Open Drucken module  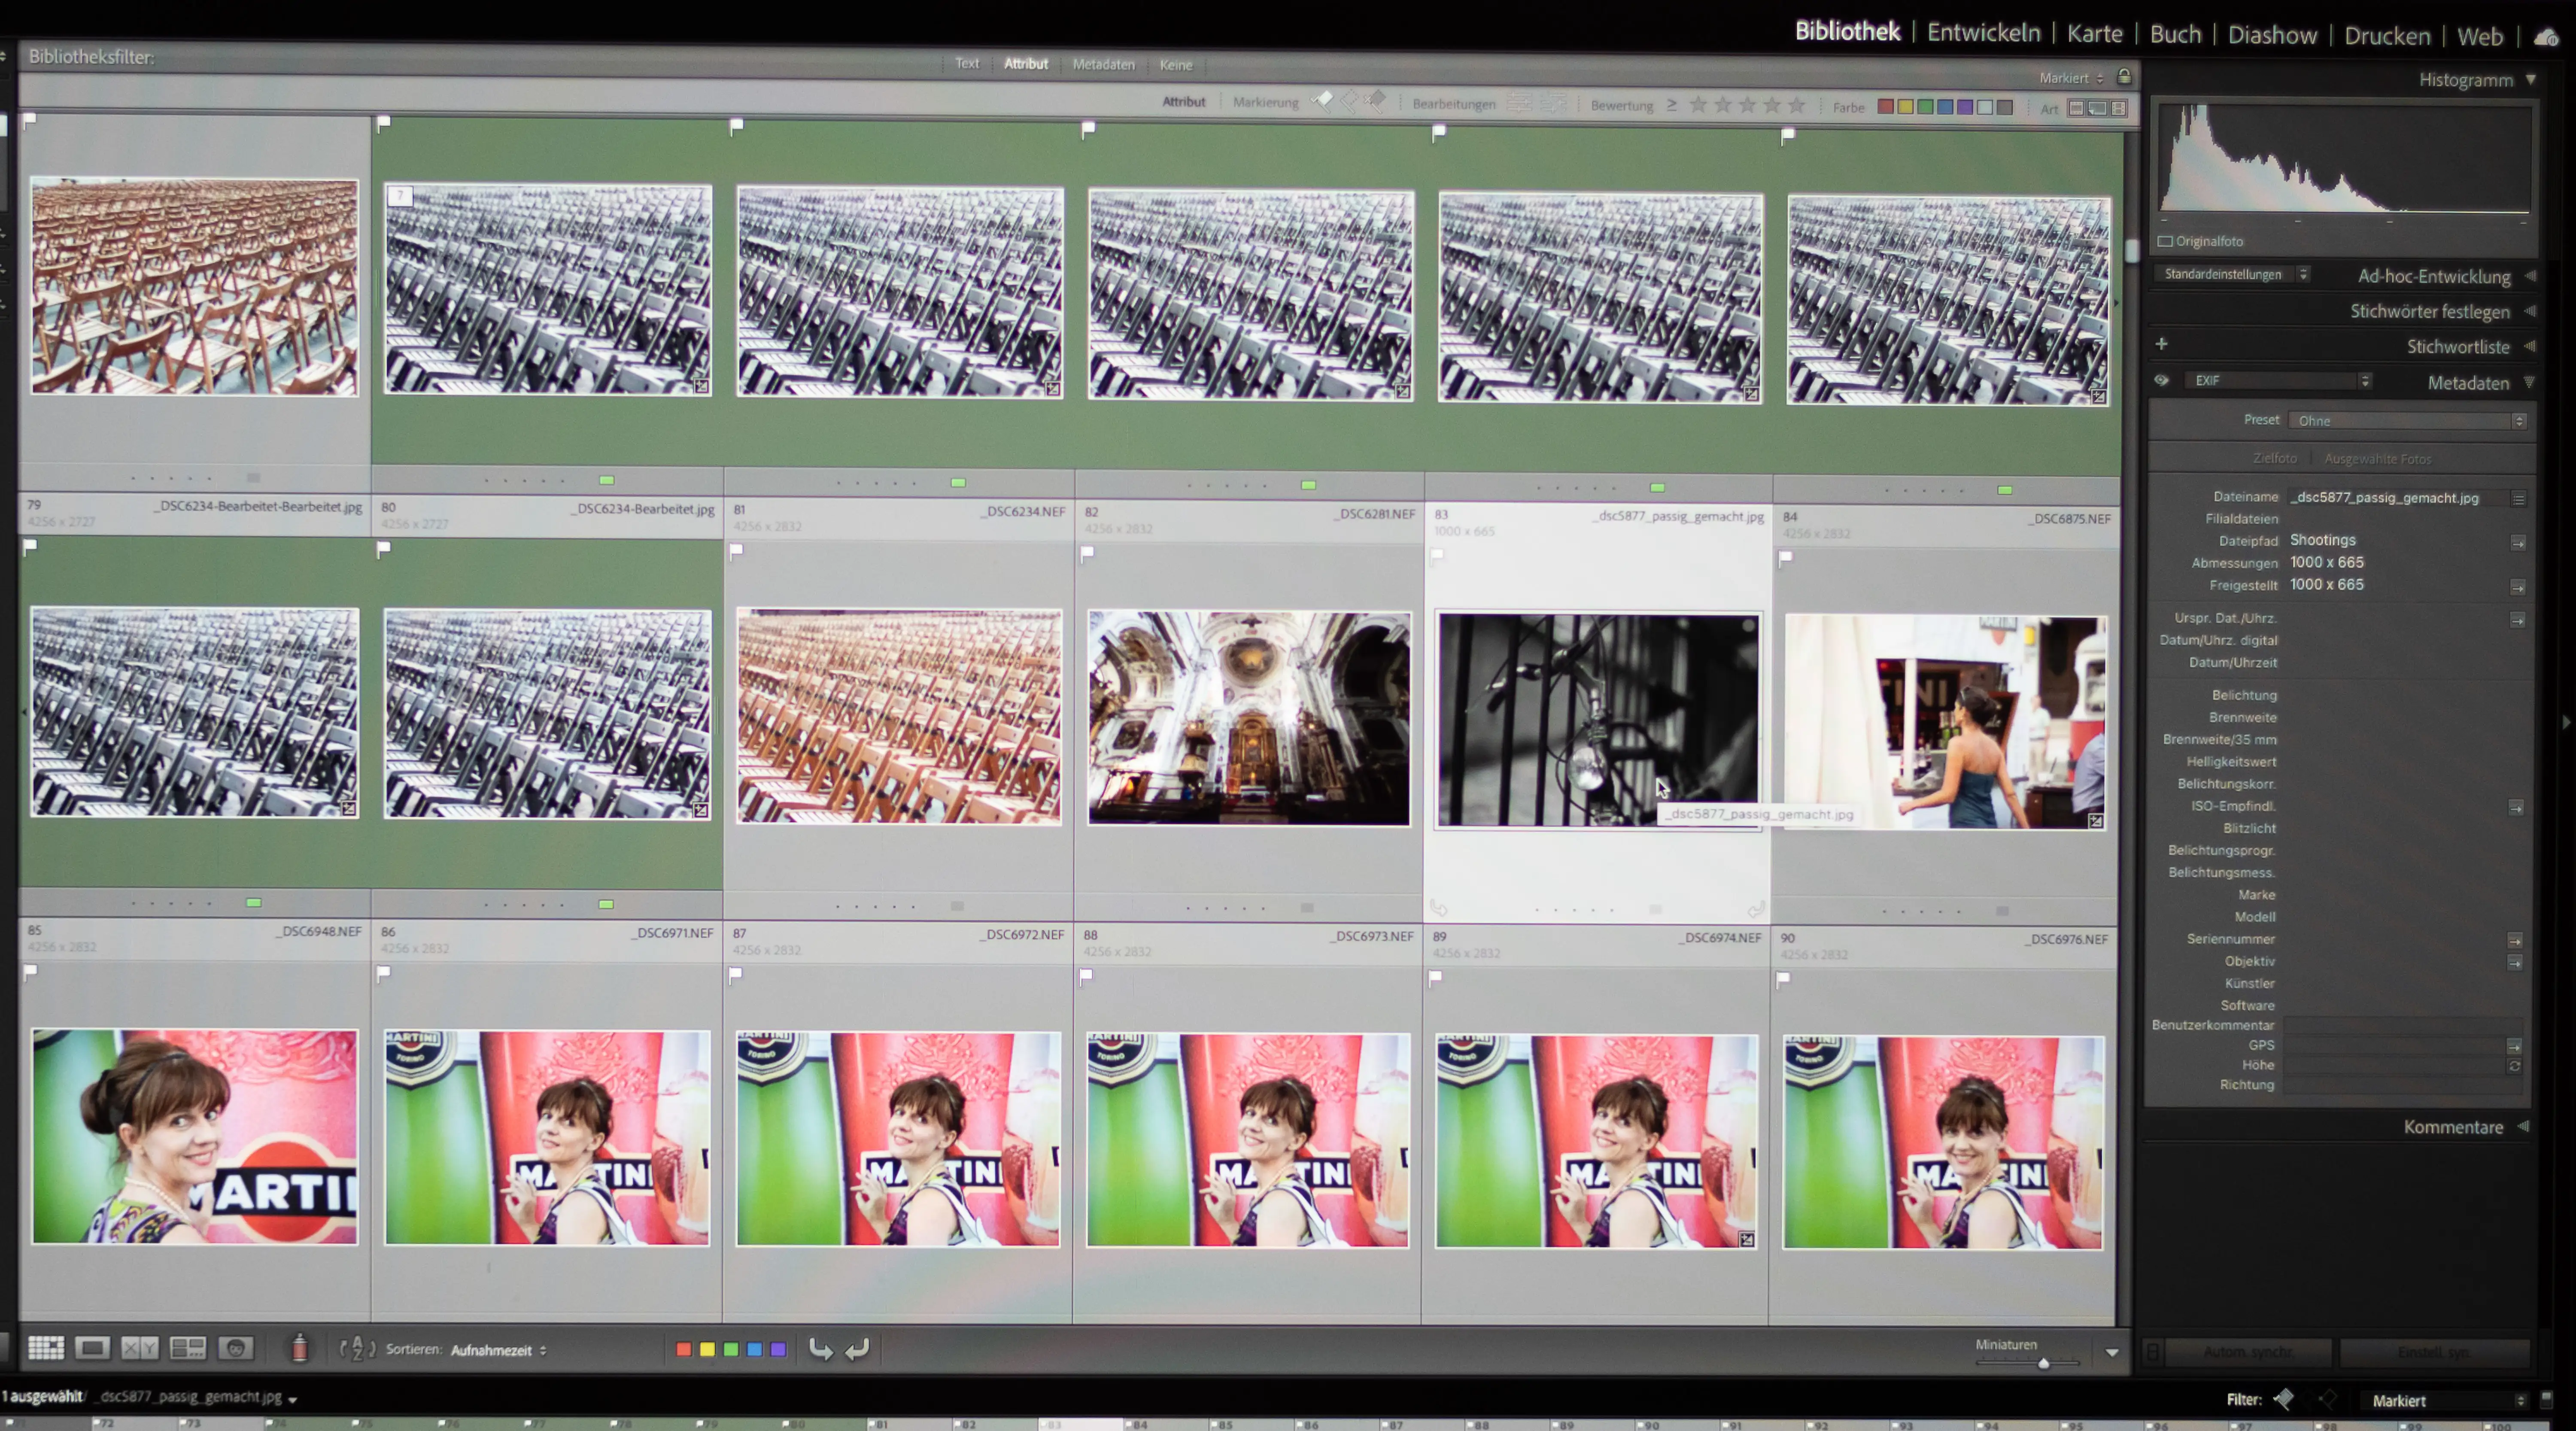point(2387,36)
